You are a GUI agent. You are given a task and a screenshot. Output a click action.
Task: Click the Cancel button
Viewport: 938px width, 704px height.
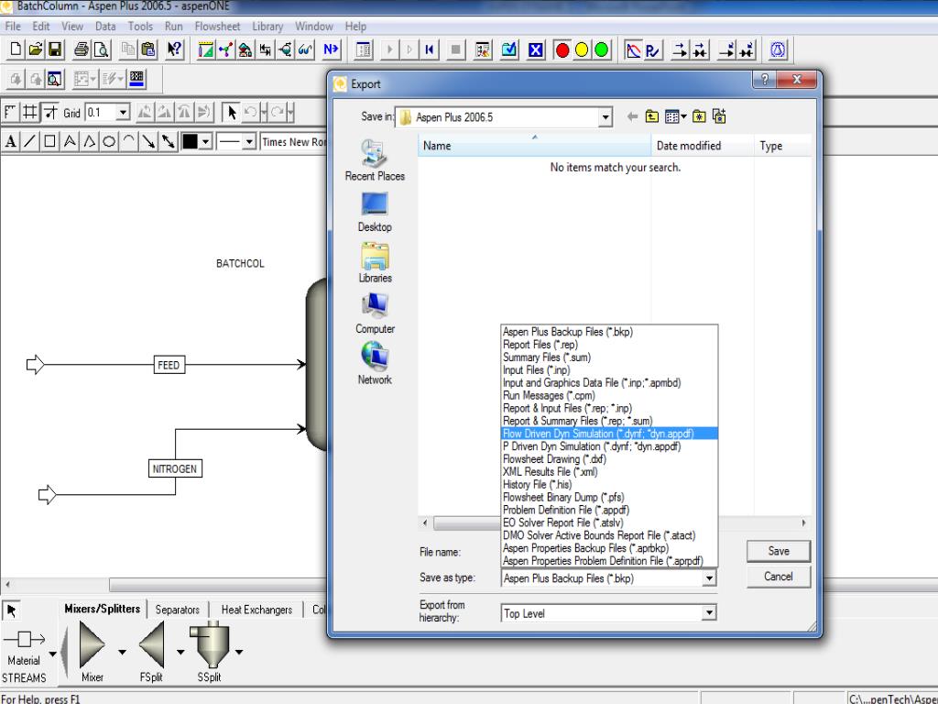(779, 577)
